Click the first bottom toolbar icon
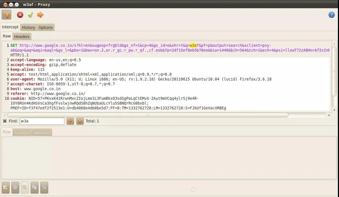339x197 pixels. pos(6,188)
